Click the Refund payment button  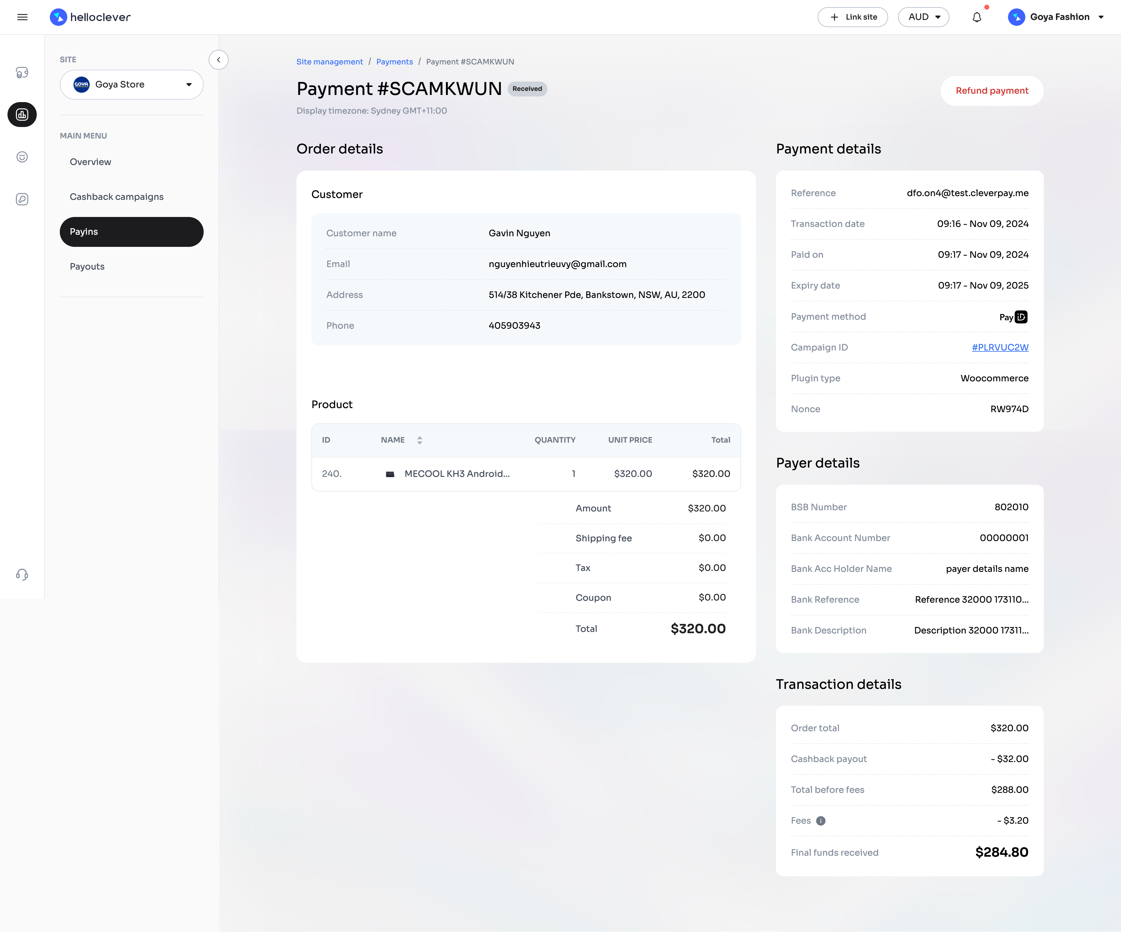[991, 91]
